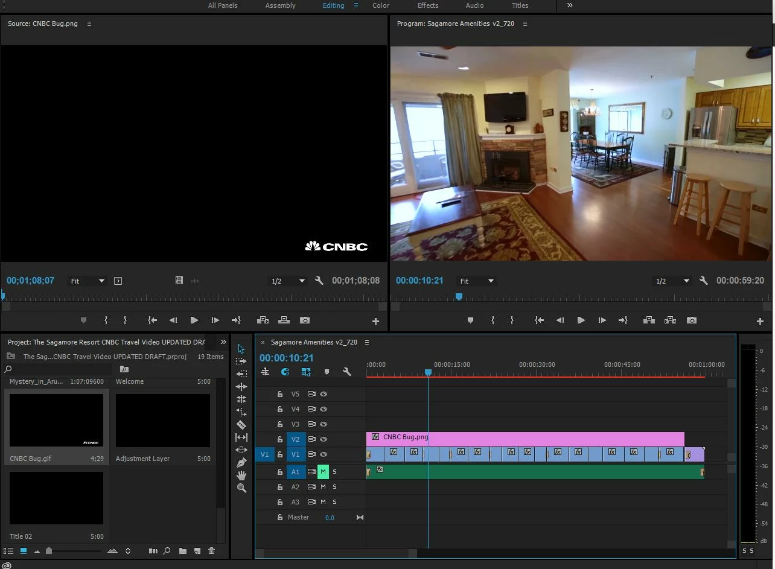This screenshot has width=775, height=569.
Task: Click the Insert button in Source monitor
Action: (x=263, y=320)
